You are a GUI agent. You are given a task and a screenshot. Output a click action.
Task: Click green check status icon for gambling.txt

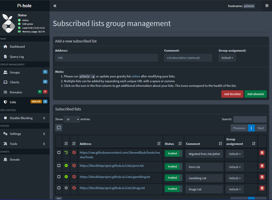point(66,177)
